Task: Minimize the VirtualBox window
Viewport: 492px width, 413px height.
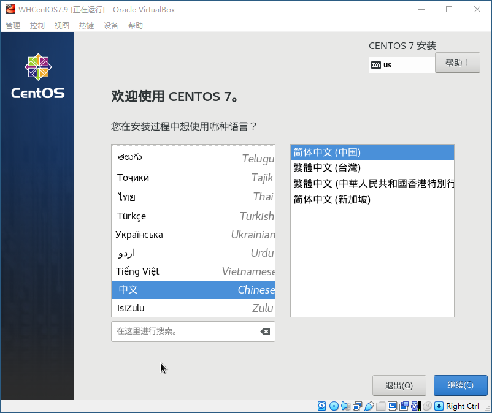Action: (421, 9)
